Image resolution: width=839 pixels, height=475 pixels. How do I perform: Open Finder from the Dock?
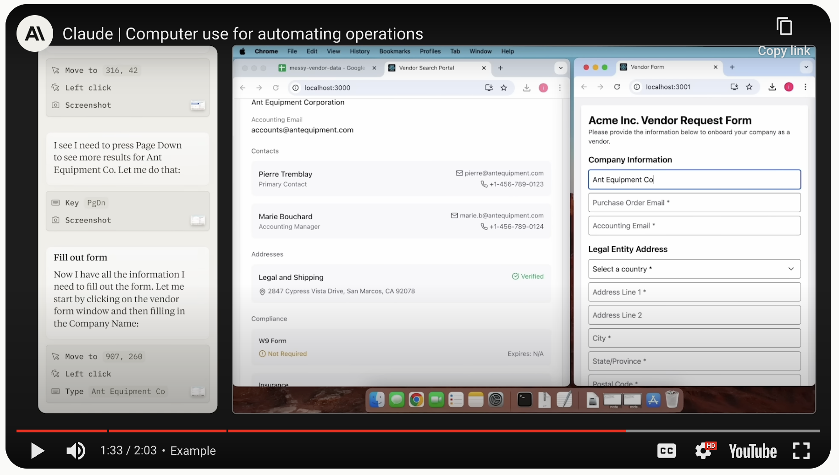(x=377, y=400)
